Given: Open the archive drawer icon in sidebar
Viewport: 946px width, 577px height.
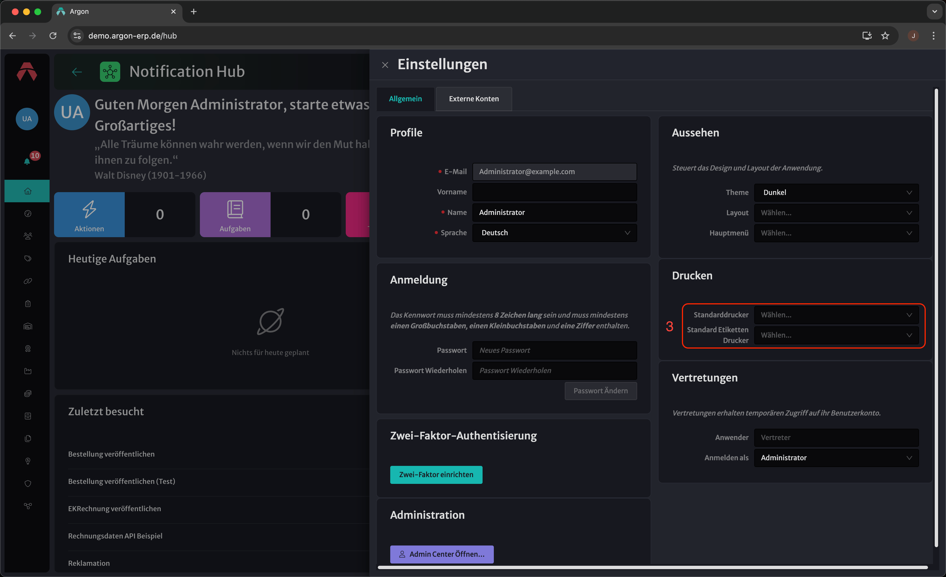Looking at the screenshot, I should pos(28,416).
